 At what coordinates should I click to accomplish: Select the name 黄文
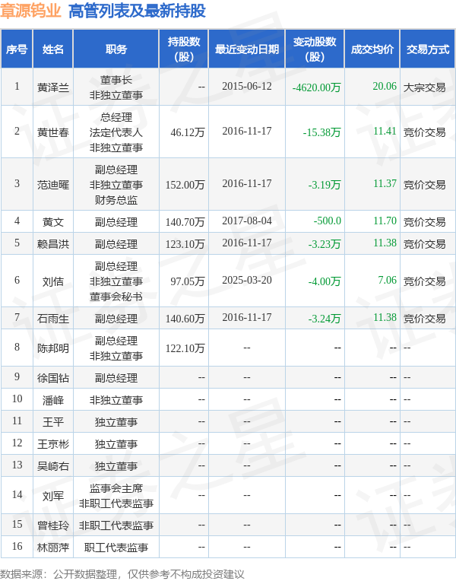tap(53, 222)
